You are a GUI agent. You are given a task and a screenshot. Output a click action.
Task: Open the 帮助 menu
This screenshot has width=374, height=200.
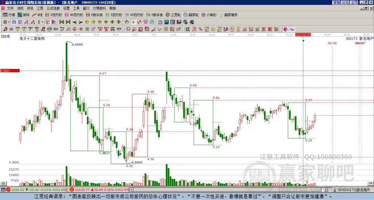click(x=112, y=8)
